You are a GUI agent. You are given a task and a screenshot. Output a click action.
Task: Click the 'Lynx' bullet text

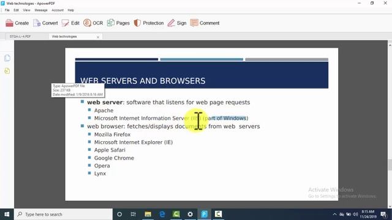(100, 174)
